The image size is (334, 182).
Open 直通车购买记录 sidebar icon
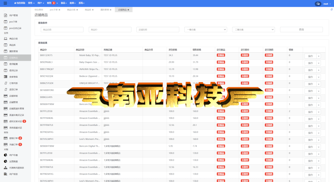[6, 115]
